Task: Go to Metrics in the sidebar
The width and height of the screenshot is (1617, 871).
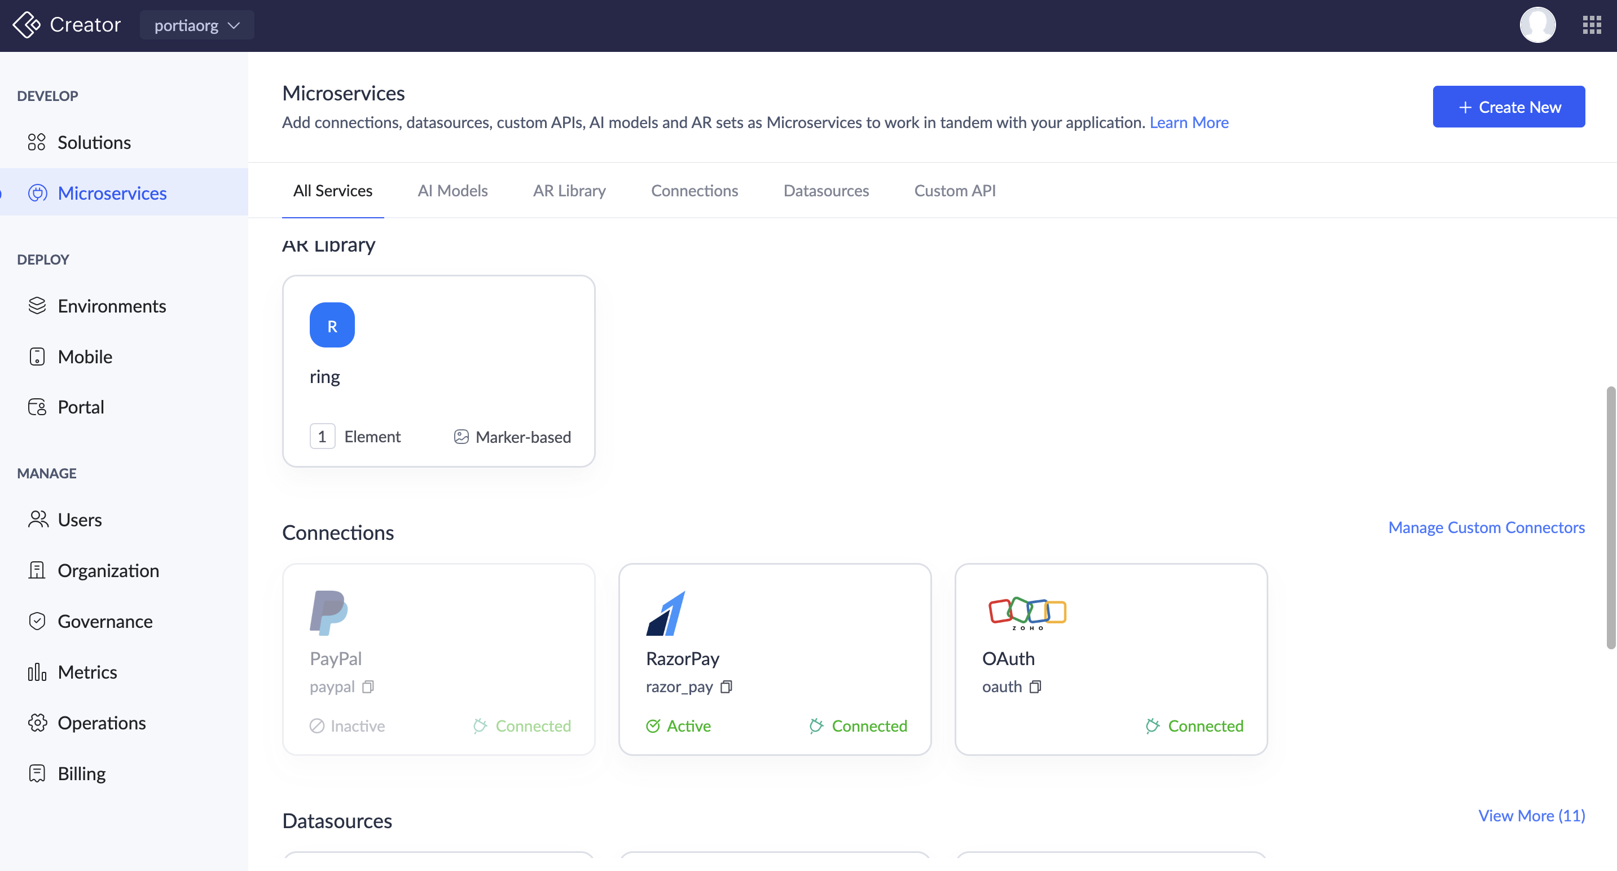Action: [87, 671]
